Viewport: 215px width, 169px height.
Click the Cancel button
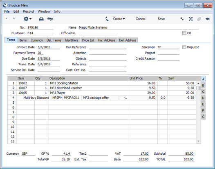coord(141,19)
